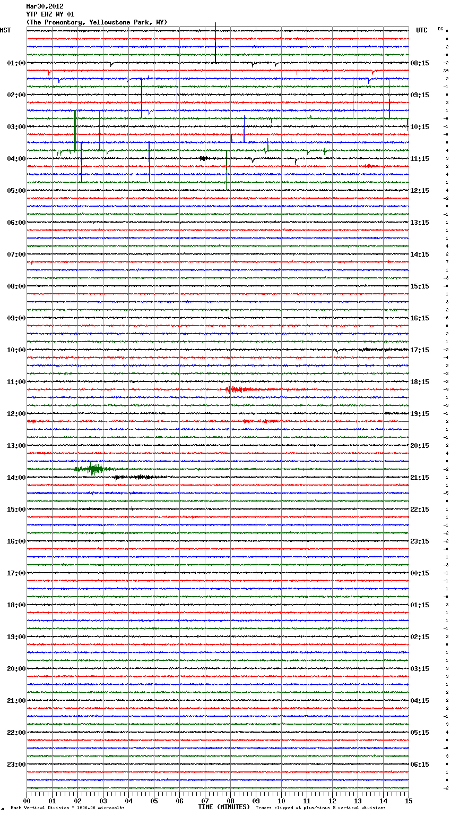Click the DC column header

click(440, 29)
